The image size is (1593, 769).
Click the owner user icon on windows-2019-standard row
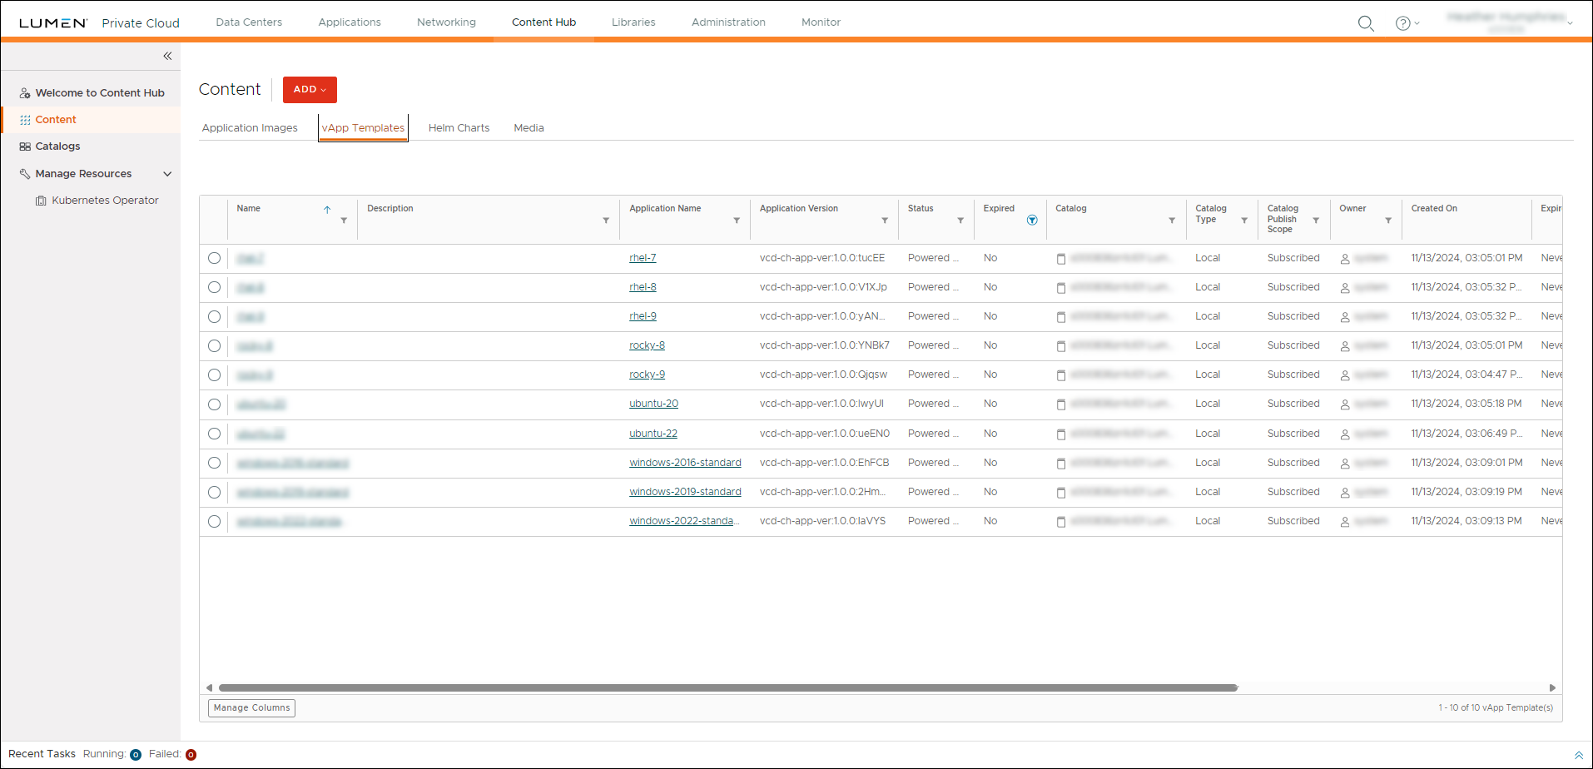point(1345,492)
